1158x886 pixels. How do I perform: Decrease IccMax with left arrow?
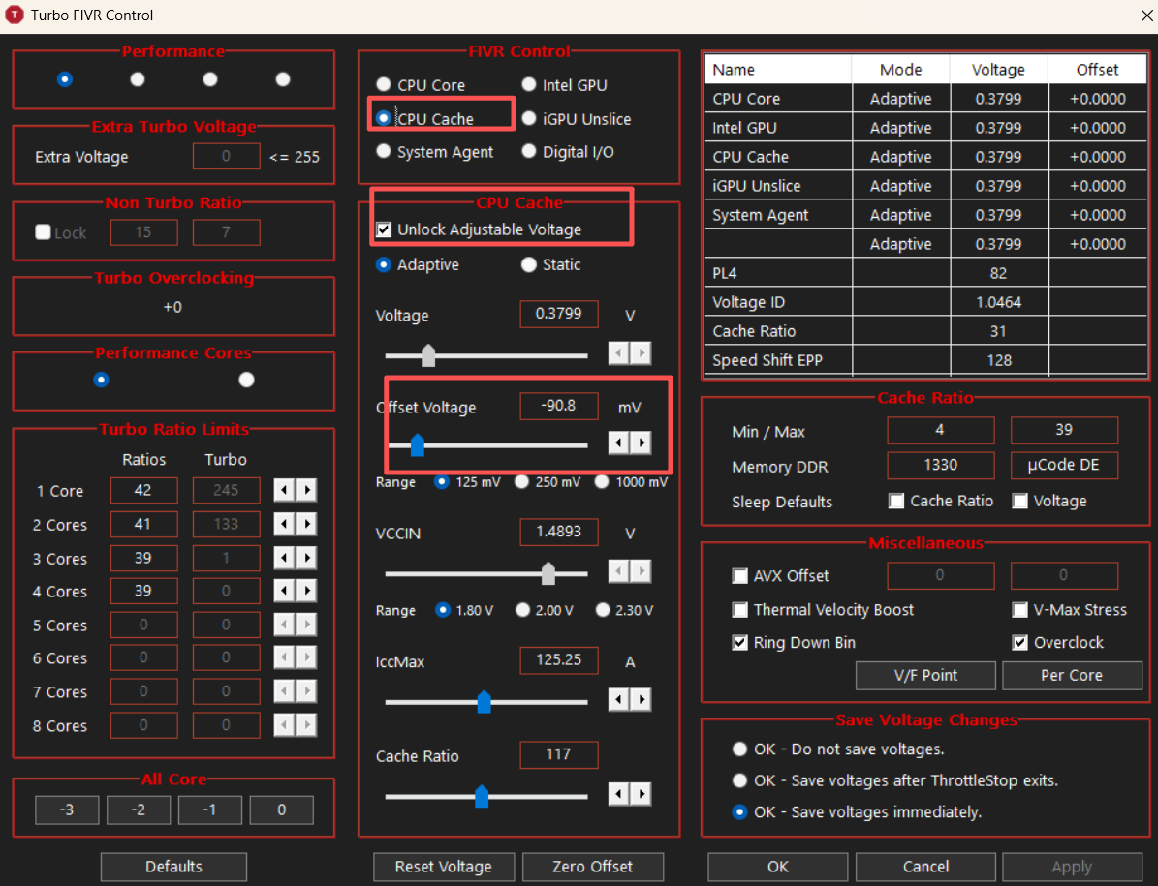tap(619, 698)
